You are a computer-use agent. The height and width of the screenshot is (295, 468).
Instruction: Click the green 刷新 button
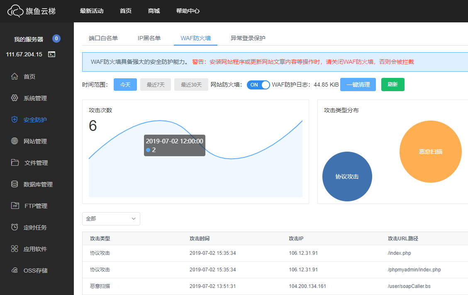point(393,85)
